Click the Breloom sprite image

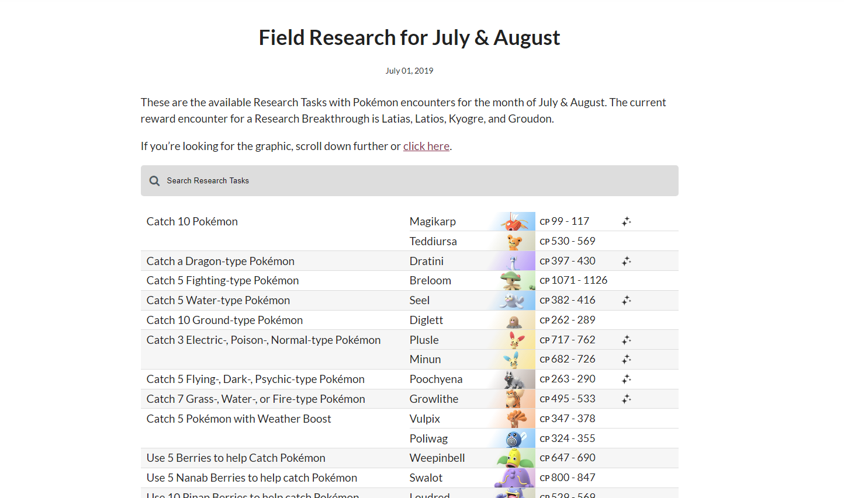pos(515,280)
